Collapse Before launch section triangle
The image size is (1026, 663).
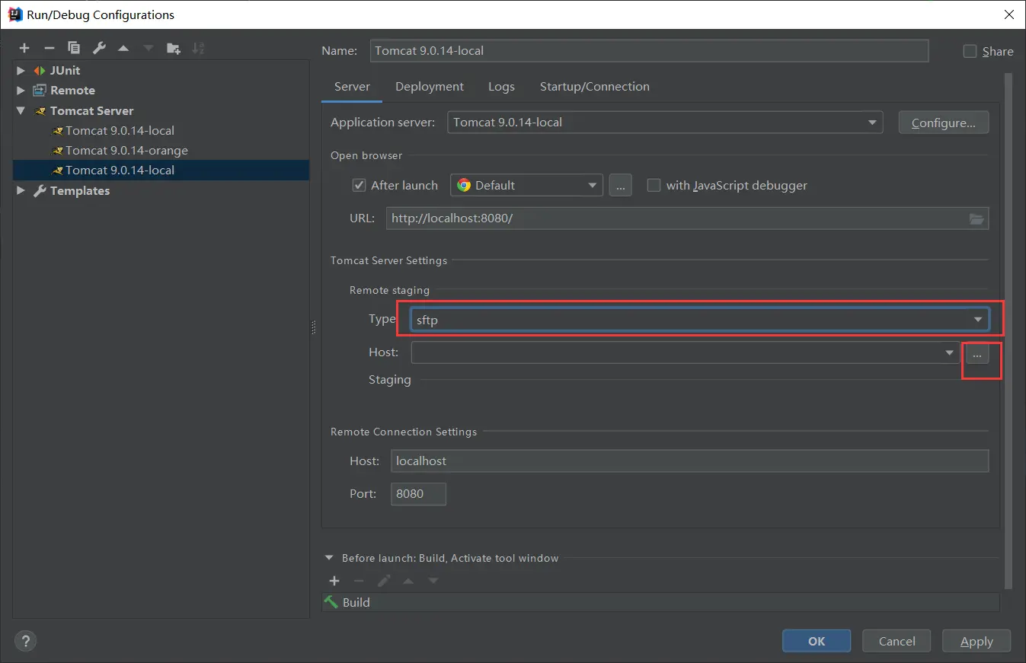tap(329, 558)
